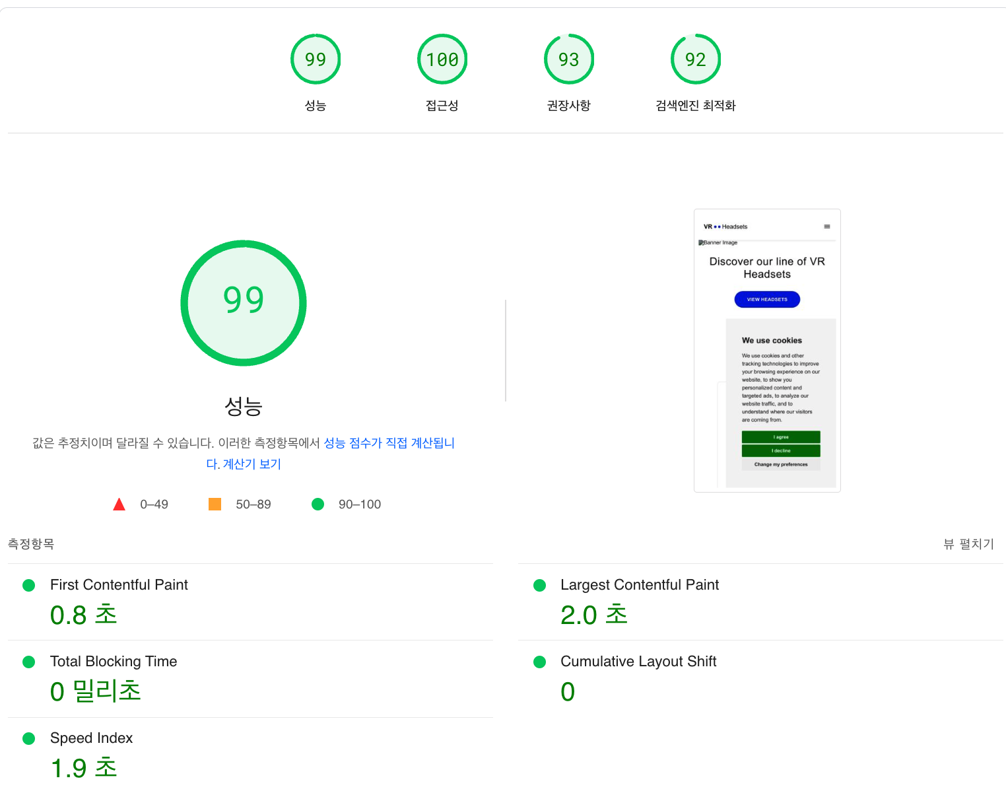This screenshot has height=799, width=1006.
Task: Click the large 99 performance gauge
Action: click(x=244, y=302)
